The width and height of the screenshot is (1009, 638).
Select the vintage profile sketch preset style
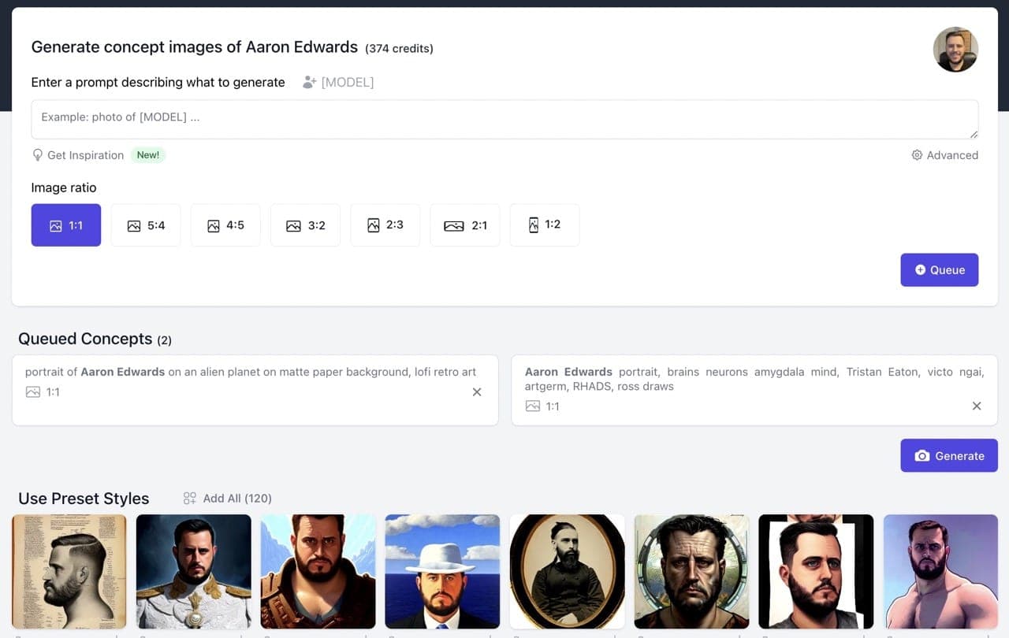(x=69, y=571)
